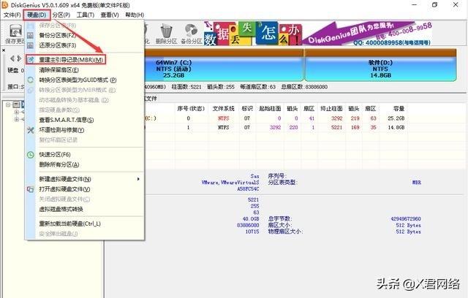Open the 查看(V) menu
The width and height of the screenshot is (468, 298).
tap(110, 15)
